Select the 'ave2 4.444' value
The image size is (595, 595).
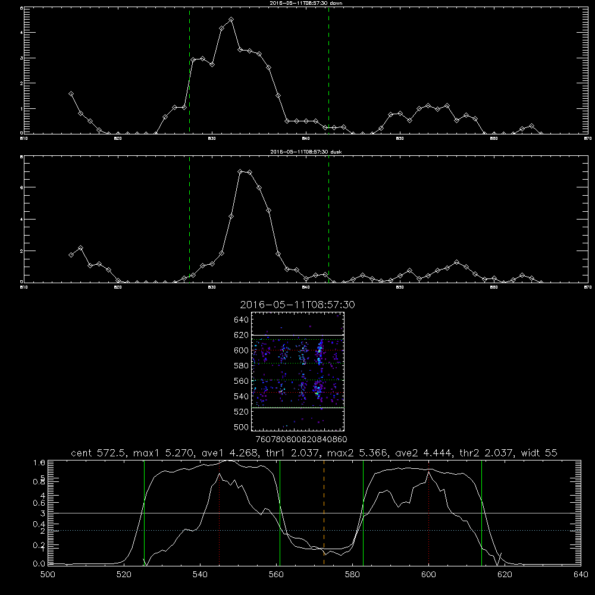[x=422, y=453]
